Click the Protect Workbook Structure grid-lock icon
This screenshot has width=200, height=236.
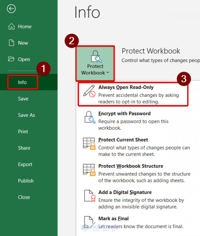coord(89,170)
